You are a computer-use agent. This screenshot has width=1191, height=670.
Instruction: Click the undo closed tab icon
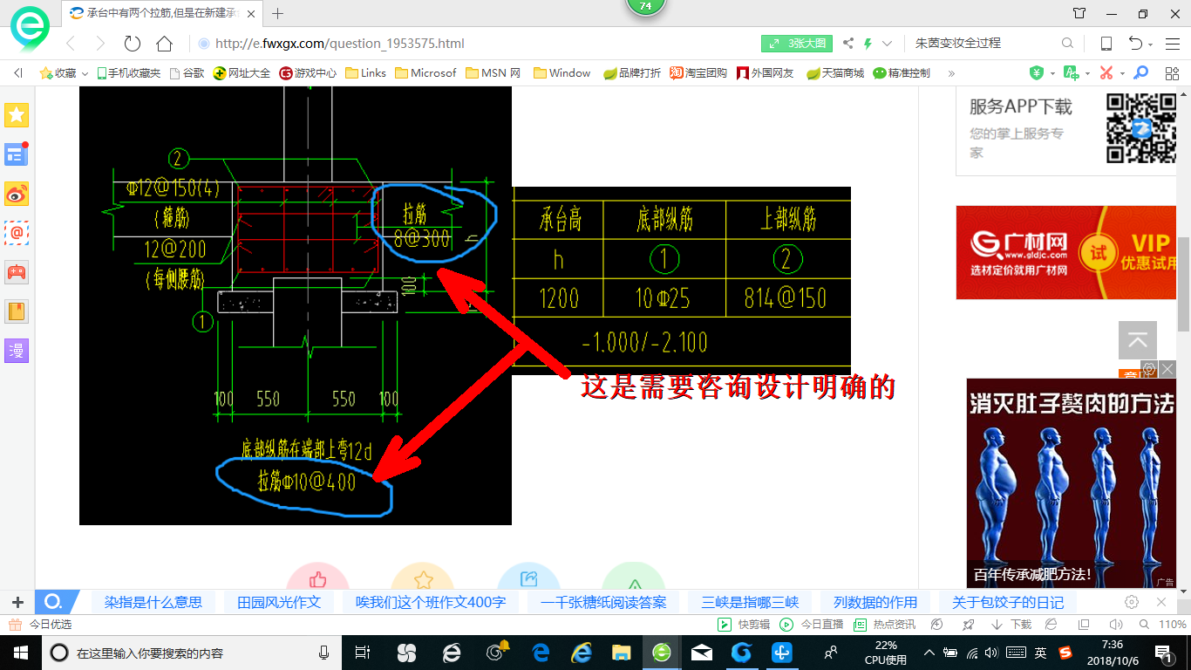coord(1135,44)
